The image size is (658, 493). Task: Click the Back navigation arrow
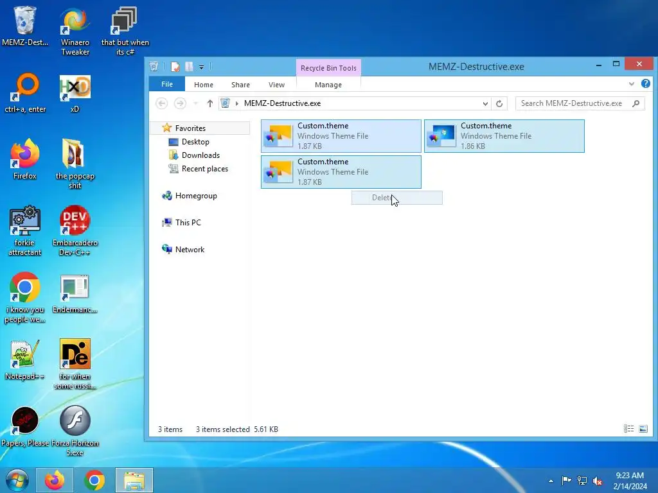point(161,103)
